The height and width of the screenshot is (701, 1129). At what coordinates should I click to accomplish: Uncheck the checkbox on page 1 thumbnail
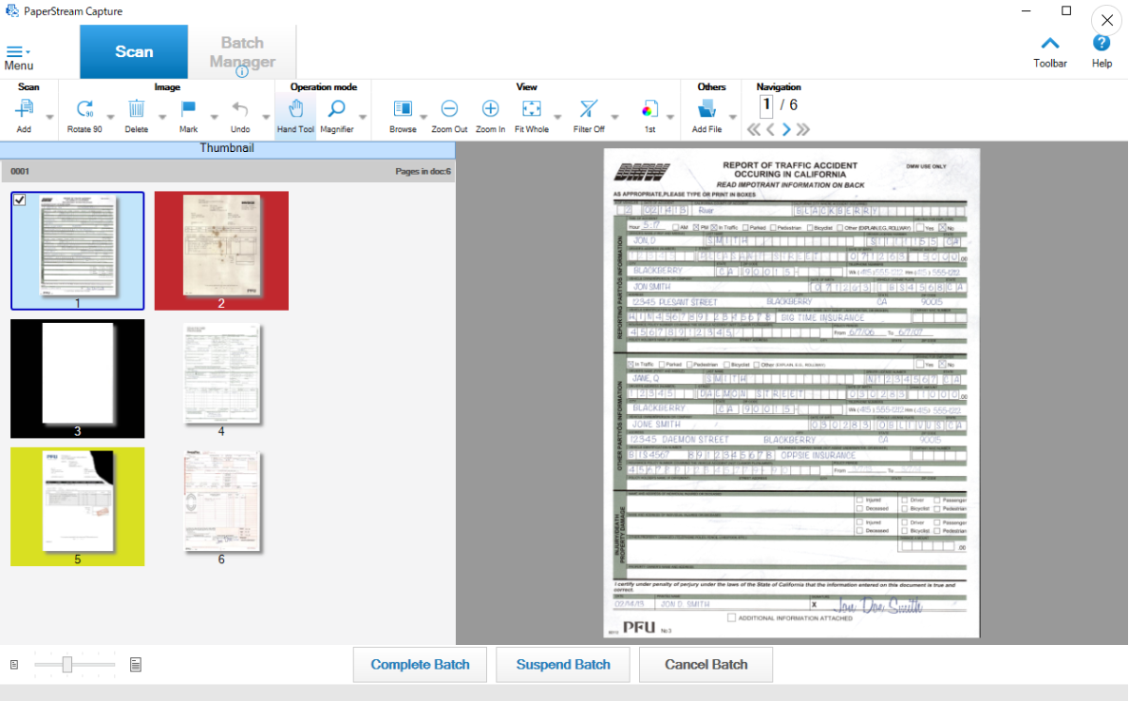(x=20, y=199)
